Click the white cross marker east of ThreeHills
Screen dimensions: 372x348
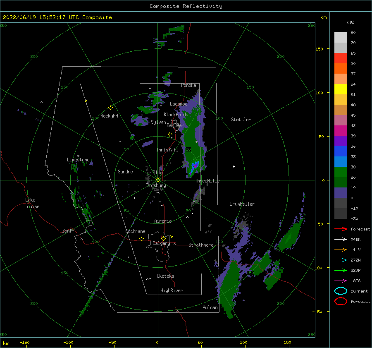click(234, 166)
